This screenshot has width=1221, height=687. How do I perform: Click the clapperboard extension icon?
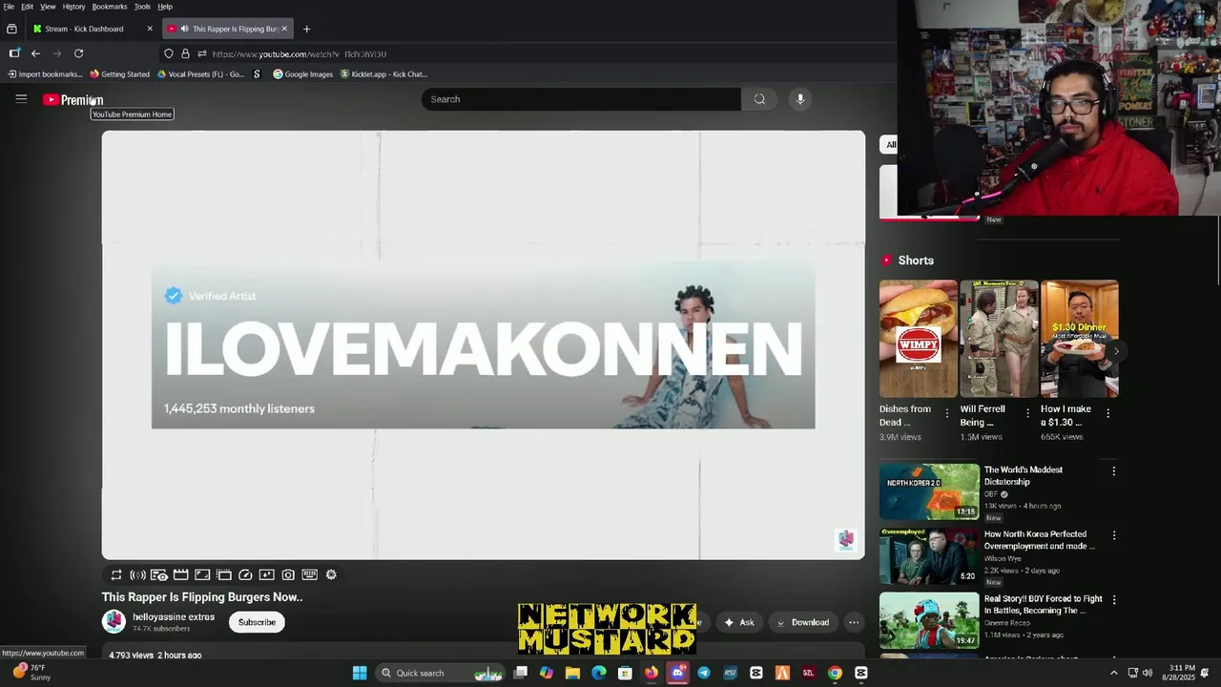180,574
